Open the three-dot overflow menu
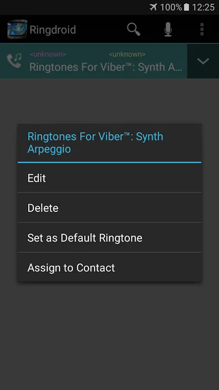 pyautogui.click(x=202, y=29)
